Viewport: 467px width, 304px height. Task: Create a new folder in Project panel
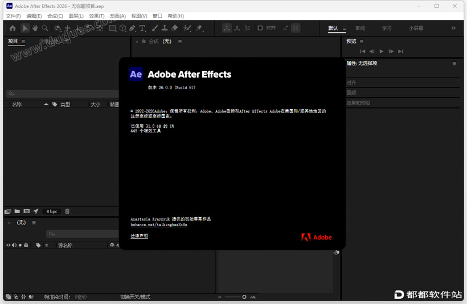coord(17,211)
